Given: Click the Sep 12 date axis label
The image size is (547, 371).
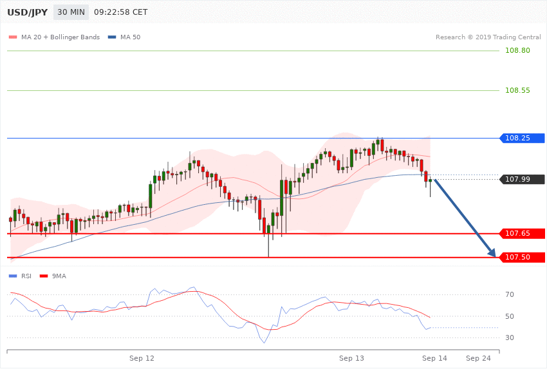Looking at the screenshot, I should pos(142,358).
